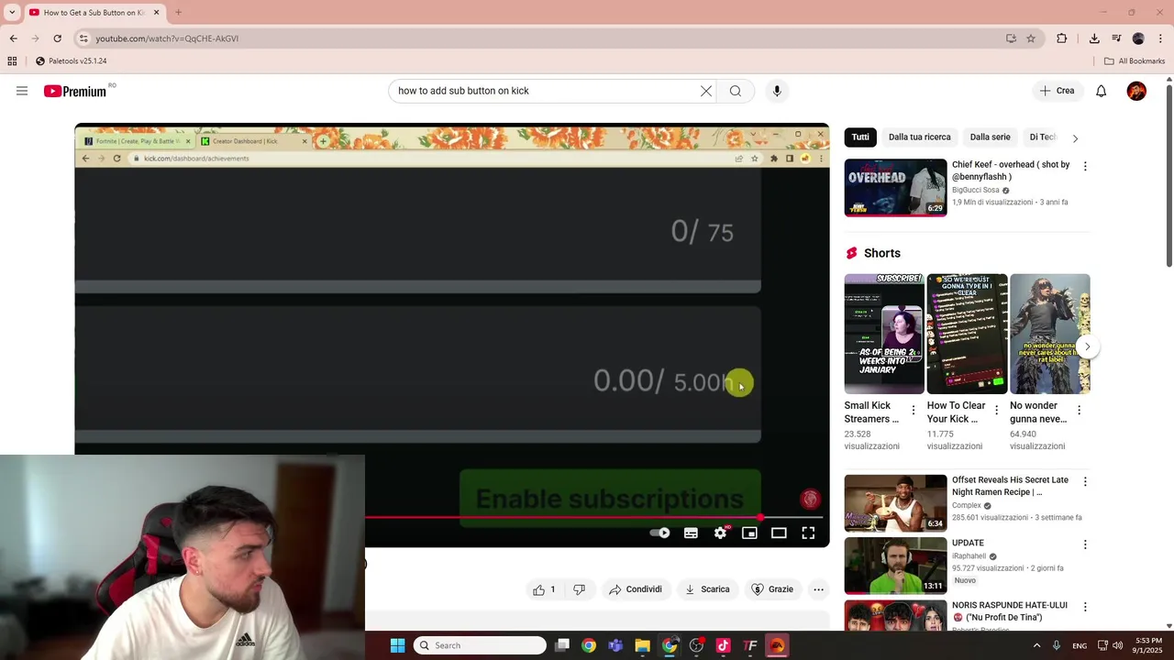Like the video with thumbs up
Image resolution: width=1174 pixels, height=660 pixels.
tap(544, 589)
